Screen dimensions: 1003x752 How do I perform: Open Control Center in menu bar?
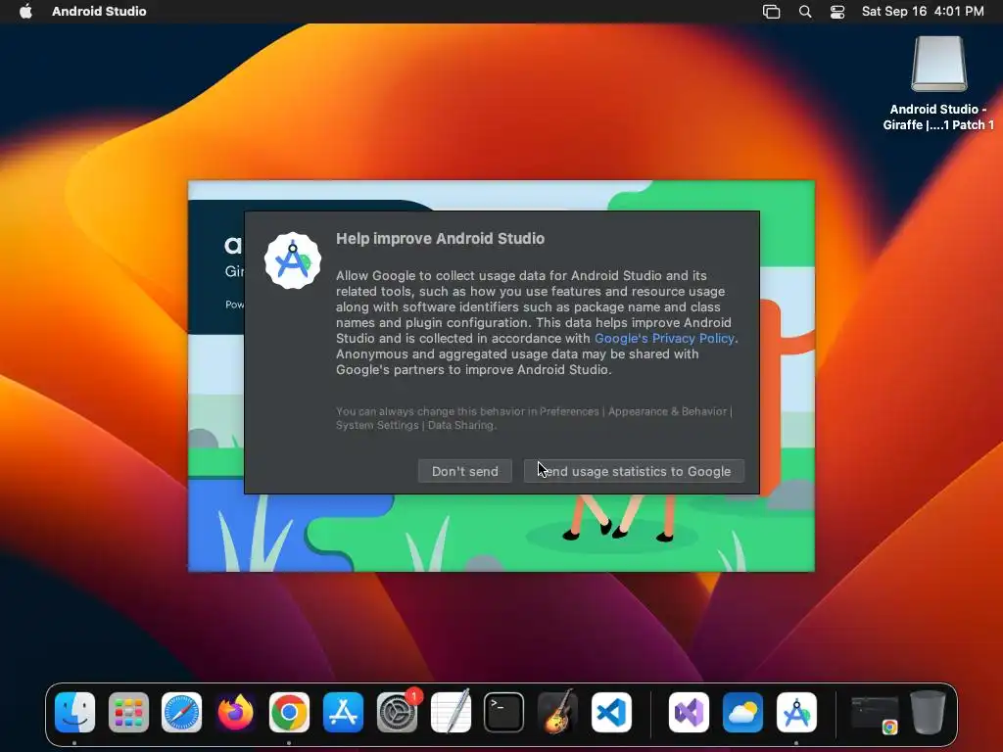(x=837, y=12)
